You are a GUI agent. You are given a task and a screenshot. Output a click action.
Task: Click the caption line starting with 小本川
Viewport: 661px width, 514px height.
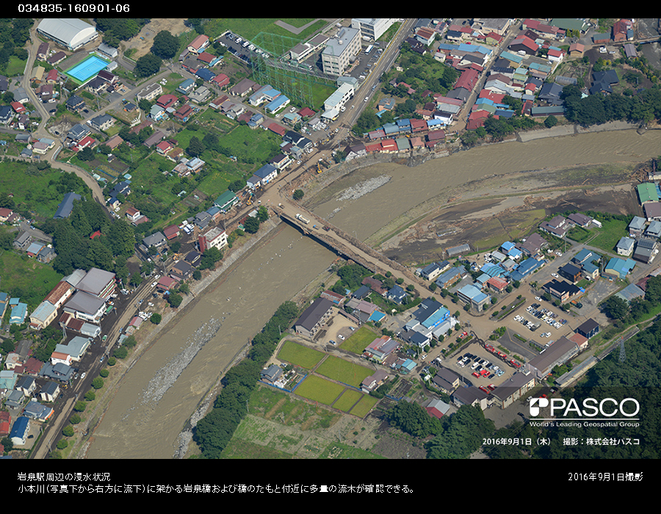(x=216, y=489)
